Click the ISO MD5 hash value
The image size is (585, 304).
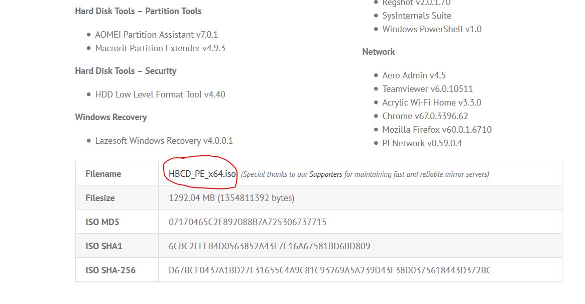(x=248, y=222)
